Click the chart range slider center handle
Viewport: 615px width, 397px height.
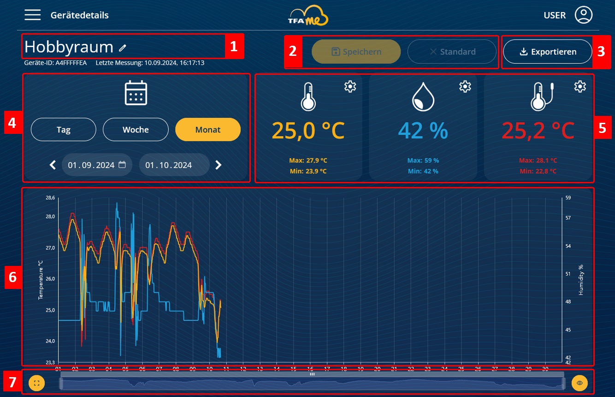click(x=312, y=374)
